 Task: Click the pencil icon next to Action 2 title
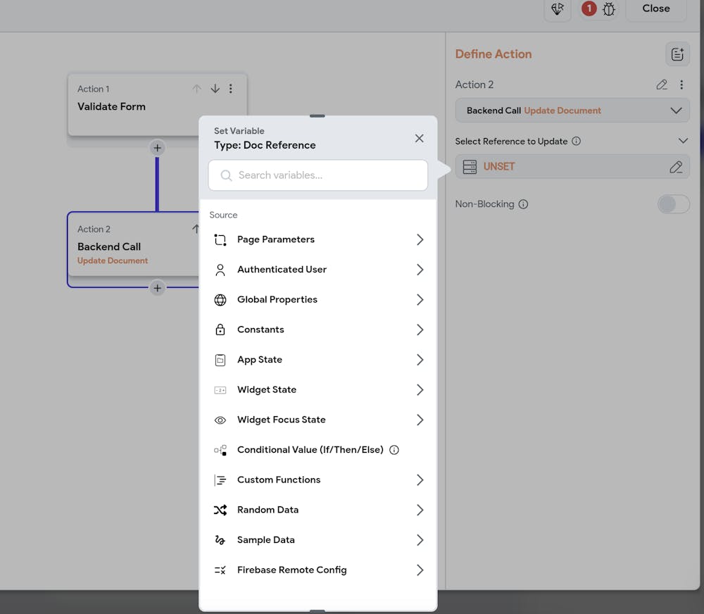pos(662,84)
